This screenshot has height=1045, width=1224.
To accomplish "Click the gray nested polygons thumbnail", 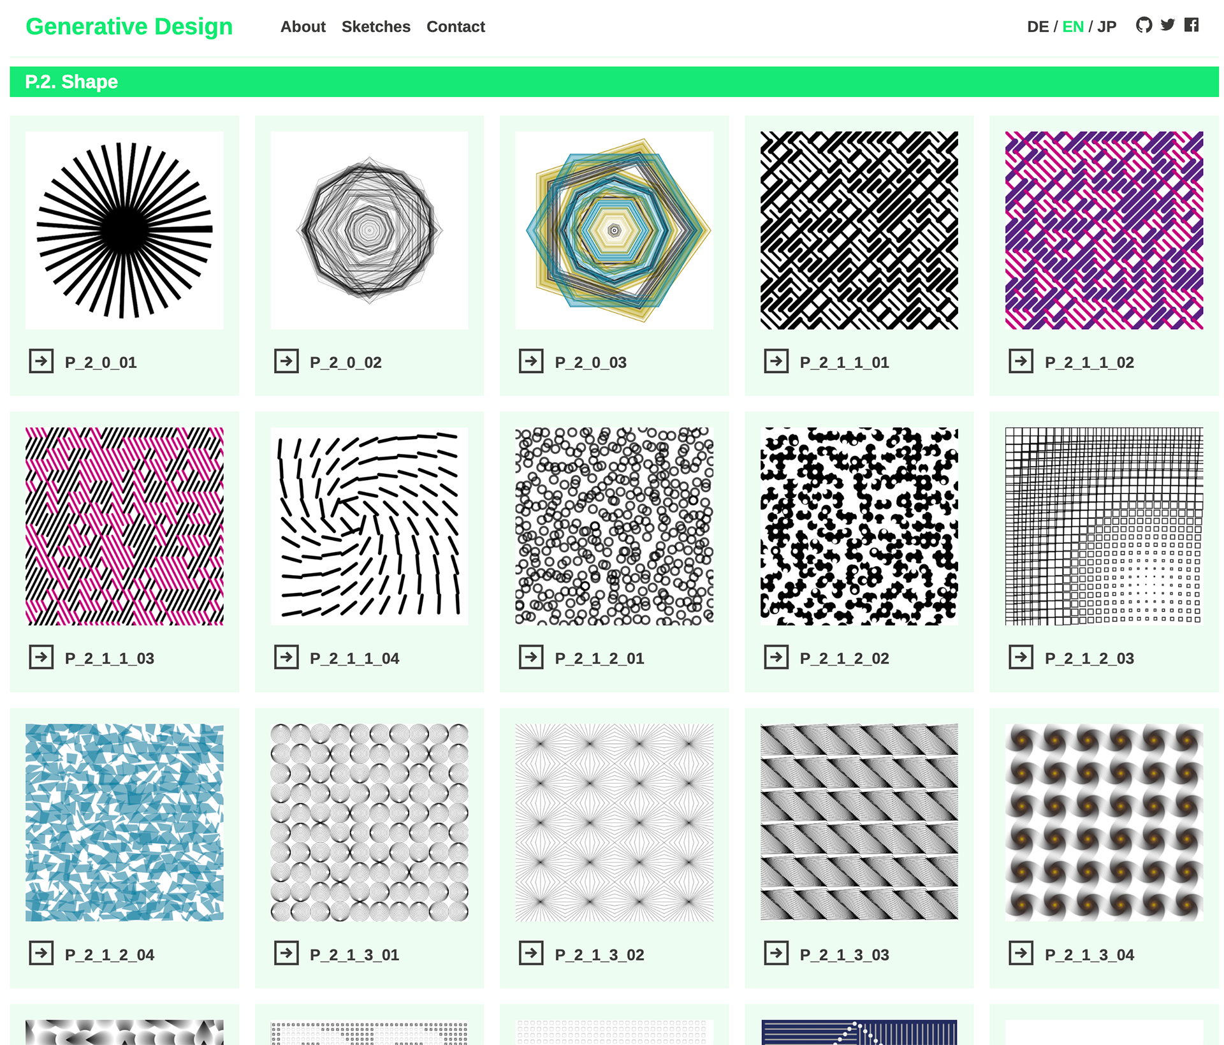I will coord(369,230).
